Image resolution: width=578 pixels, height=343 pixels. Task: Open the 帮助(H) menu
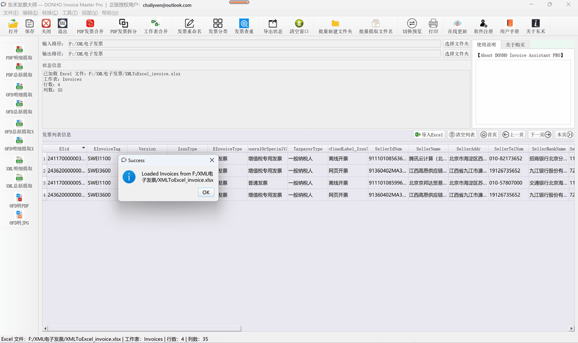[x=110, y=13]
